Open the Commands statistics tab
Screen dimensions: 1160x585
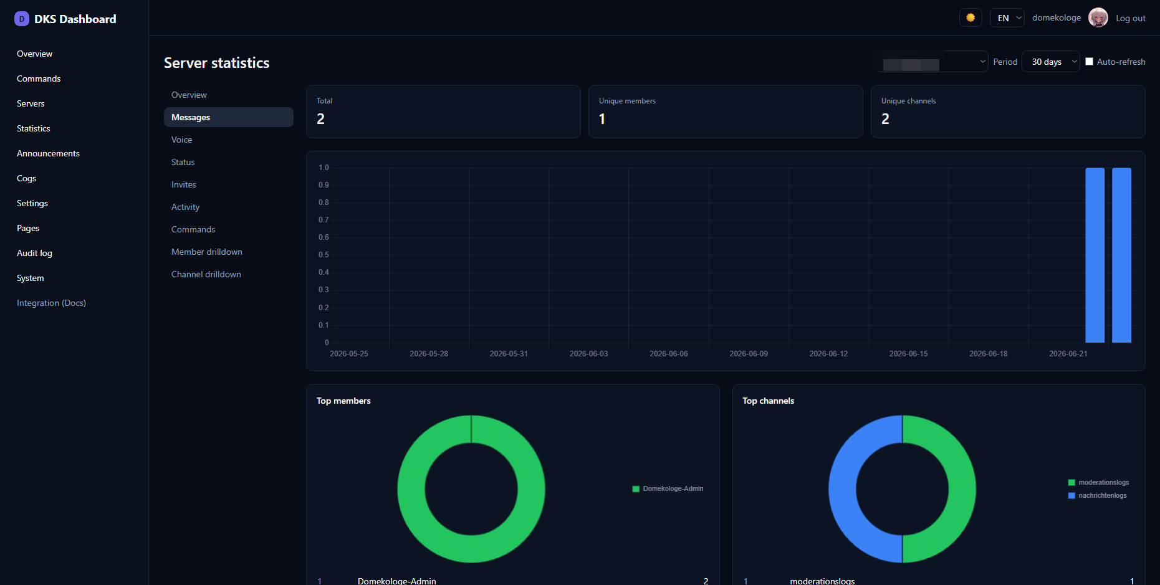[229, 229]
